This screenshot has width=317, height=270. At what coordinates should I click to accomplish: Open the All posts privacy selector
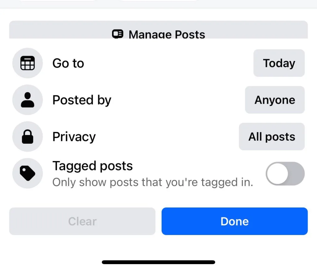tap(271, 136)
